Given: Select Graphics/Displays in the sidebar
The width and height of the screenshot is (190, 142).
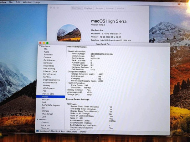Looking at the screenshot, I should [51, 80].
